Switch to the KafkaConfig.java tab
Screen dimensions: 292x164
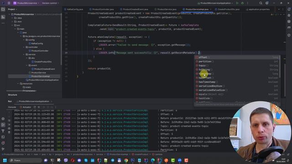pyautogui.click(x=74, y=9)
